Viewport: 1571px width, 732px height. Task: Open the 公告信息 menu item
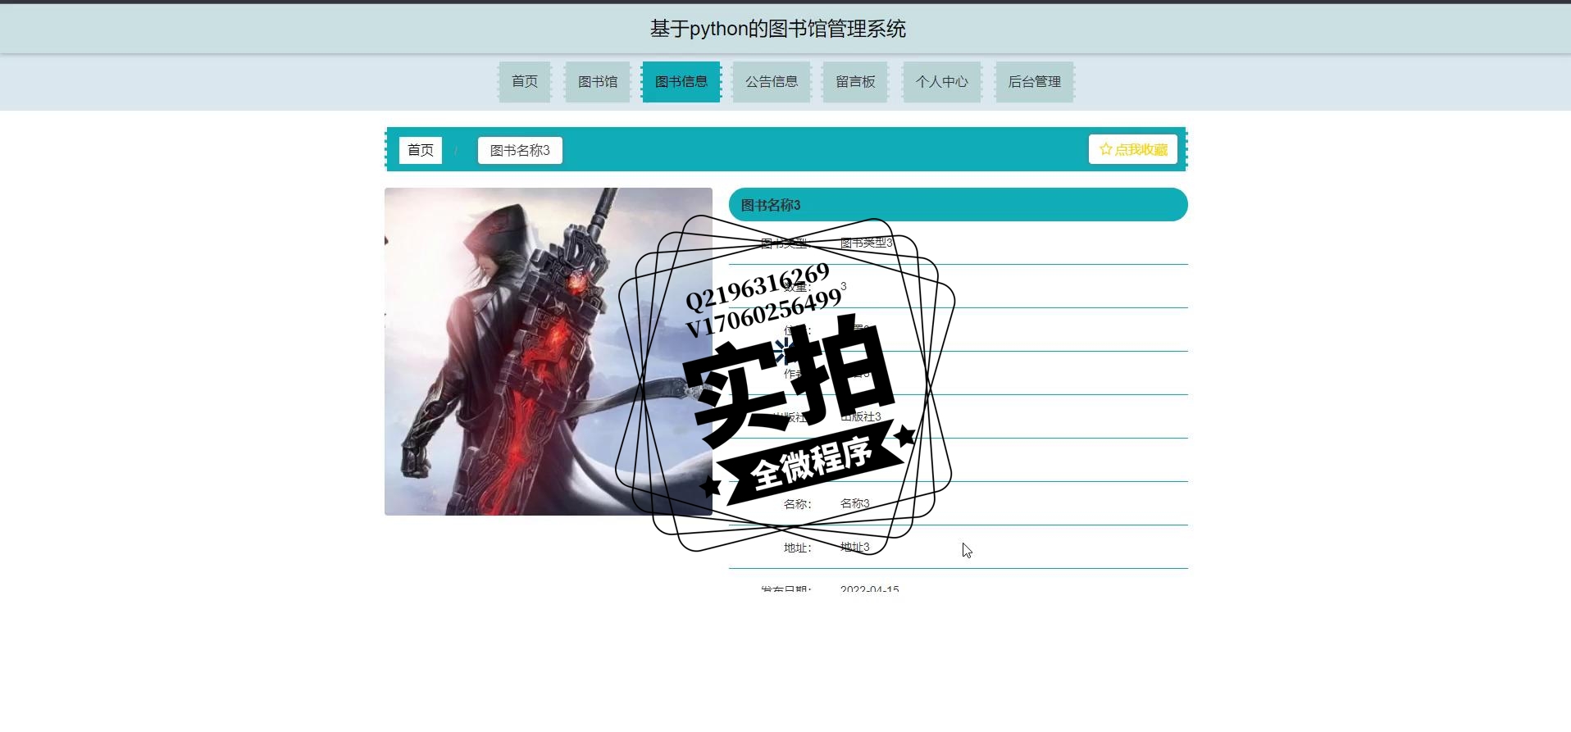tap(772, 82)
